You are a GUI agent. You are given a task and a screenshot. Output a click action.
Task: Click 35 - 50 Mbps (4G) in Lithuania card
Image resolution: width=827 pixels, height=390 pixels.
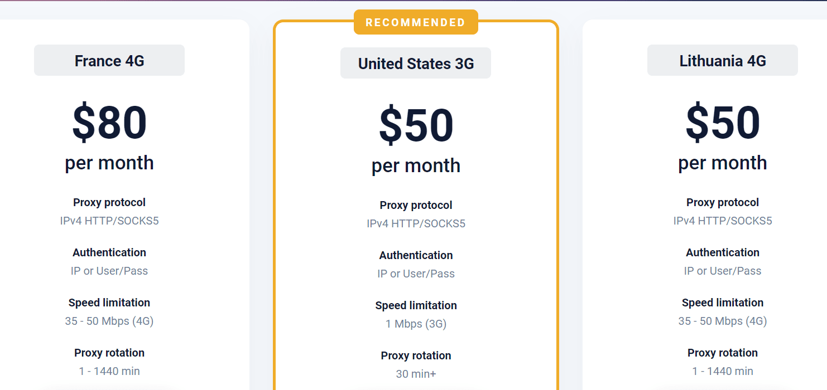[x=723, y=321]
